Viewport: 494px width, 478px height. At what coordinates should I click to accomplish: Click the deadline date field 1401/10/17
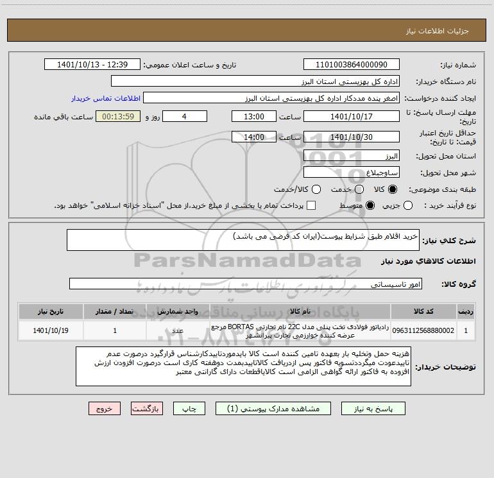[x=352, y=116]
